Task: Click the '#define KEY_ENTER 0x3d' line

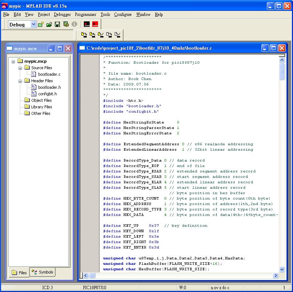Action: click(x=131, y=247)
